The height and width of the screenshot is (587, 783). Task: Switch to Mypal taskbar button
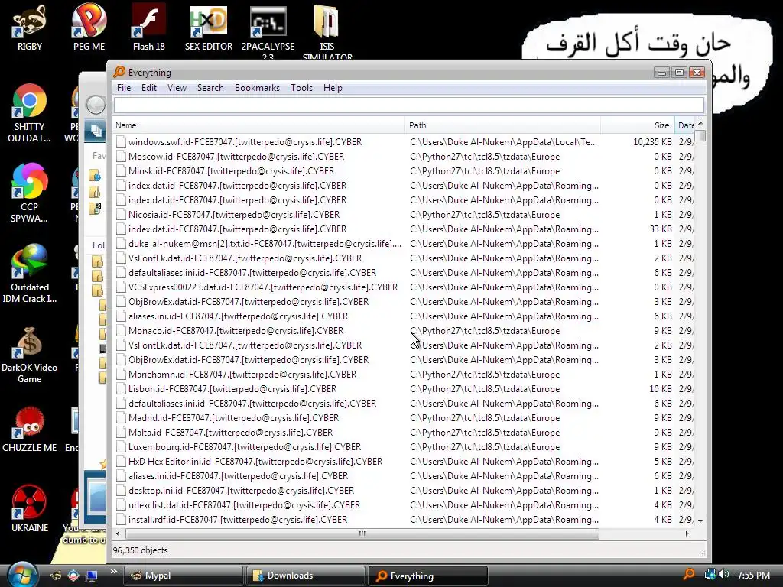click(x=183, y=576)
